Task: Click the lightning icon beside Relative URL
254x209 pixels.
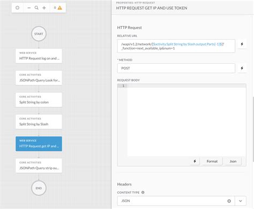Action: click(242, 44)
